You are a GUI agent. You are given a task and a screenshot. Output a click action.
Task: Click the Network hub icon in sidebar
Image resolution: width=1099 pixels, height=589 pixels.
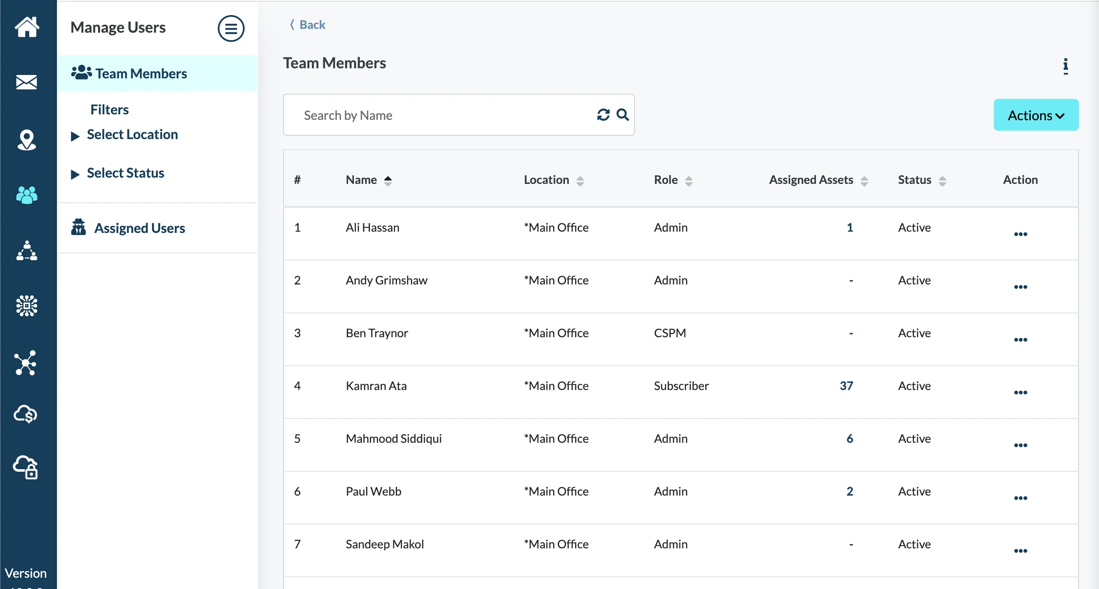[27, 363]
